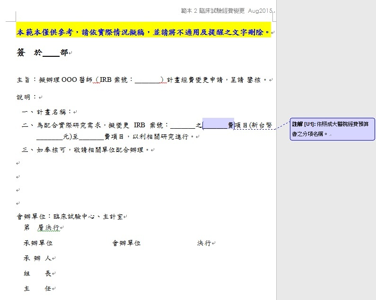Click the 主 任 row label
376x300 pixels.
37,289
